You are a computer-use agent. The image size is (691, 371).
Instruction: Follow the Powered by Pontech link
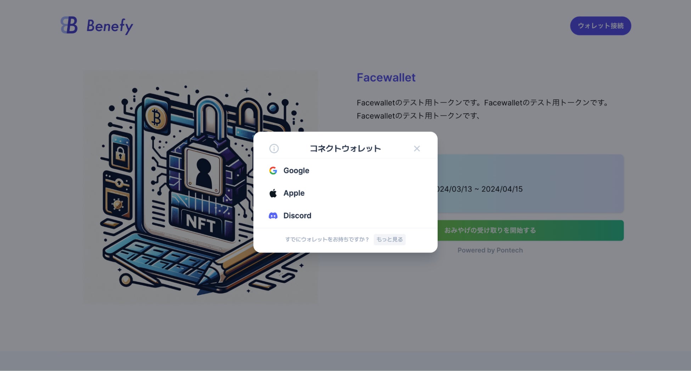490,250
